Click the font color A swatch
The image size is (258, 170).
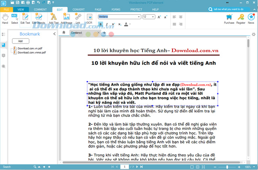[x=126, y=24]
